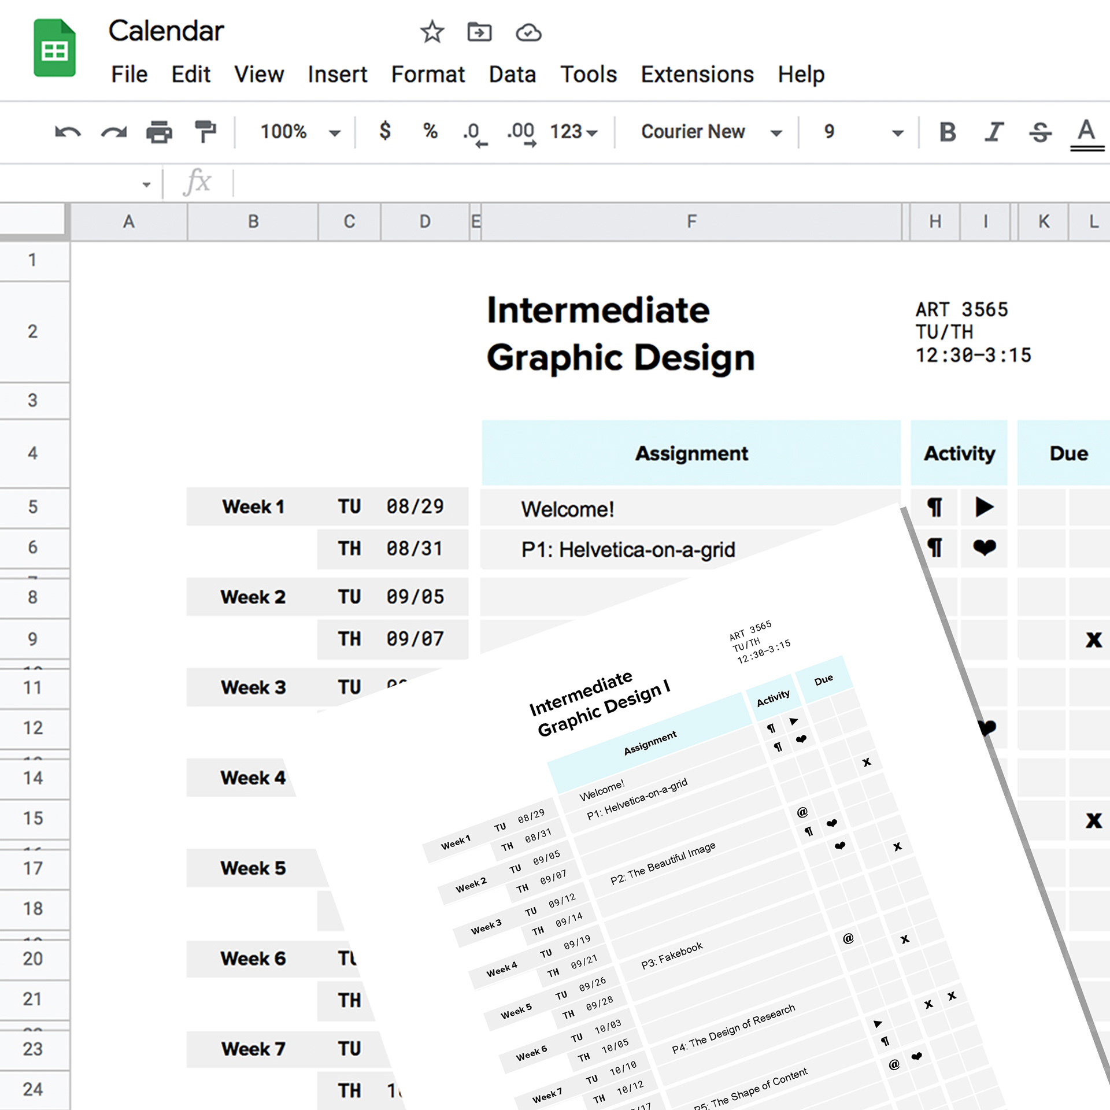Open the text color picker
This screenshot has height=1110, width=1110.
1087,134
